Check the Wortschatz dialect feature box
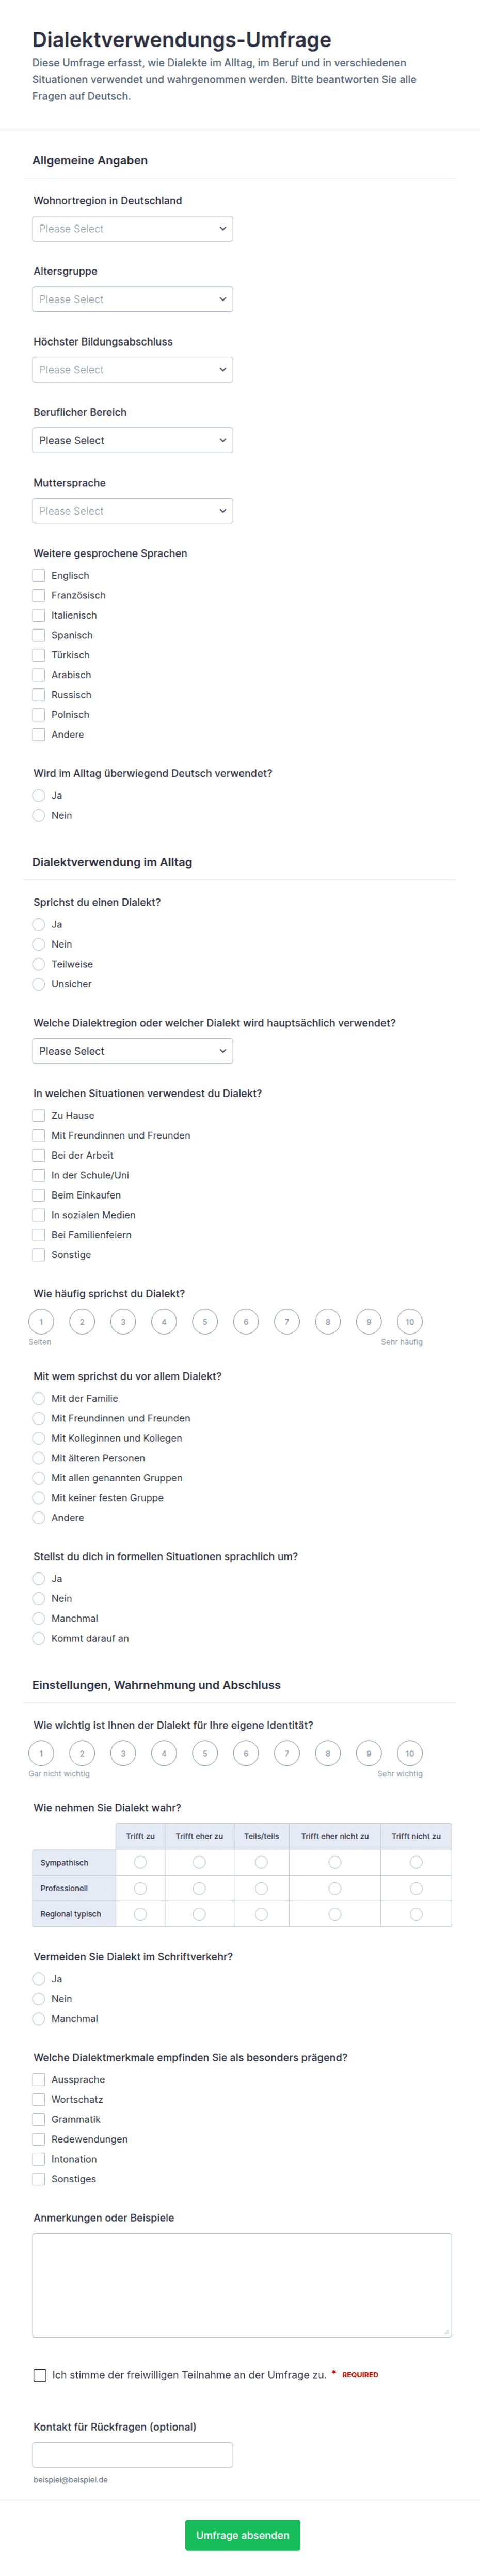 (39, 2099)
